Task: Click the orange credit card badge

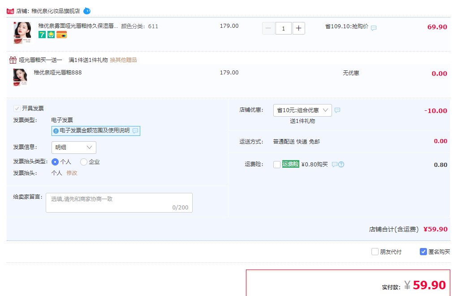Action: point(61,35)
